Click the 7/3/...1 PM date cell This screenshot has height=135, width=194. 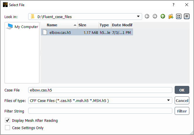coord(121,32)
